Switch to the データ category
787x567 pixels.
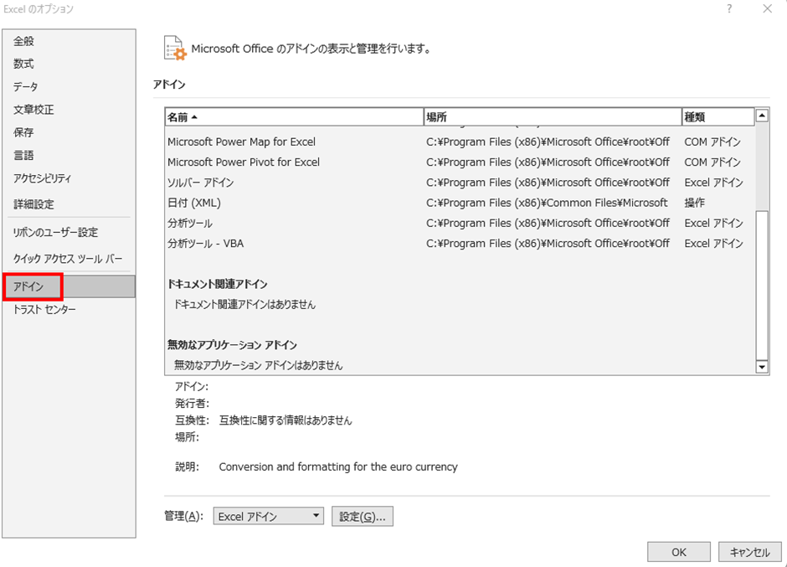click(x=26, y=87)
